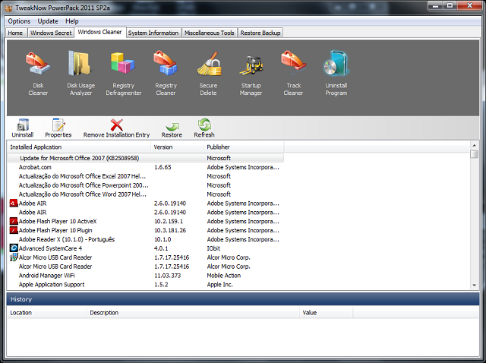Select Adobe Flash Player 10 Plugin entry

pos(145,230)
